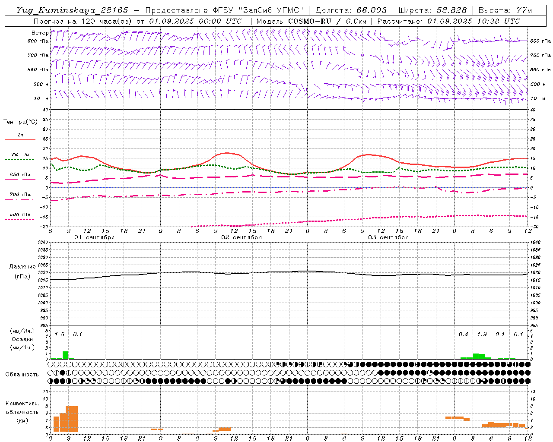Viewport: 553px width, 442px height.
Task: Click the 1.5 precipitation total value
Action: coord(60,334)
